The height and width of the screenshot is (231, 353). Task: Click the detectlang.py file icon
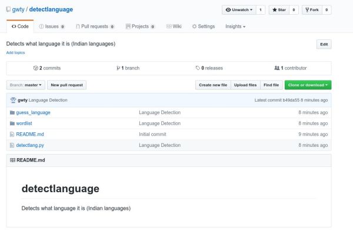12,145
